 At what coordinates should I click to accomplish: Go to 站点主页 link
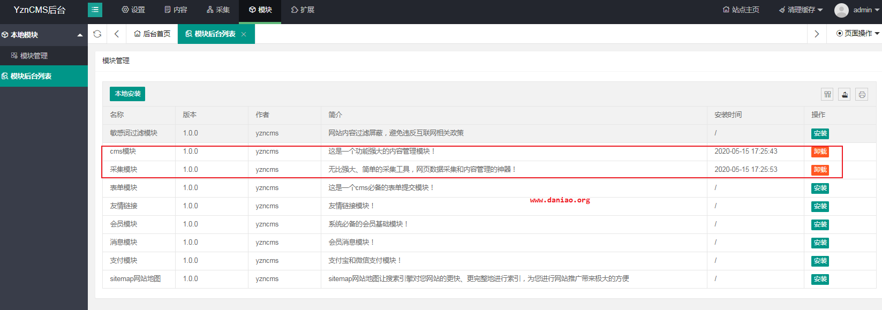click(x=741, y=10)
